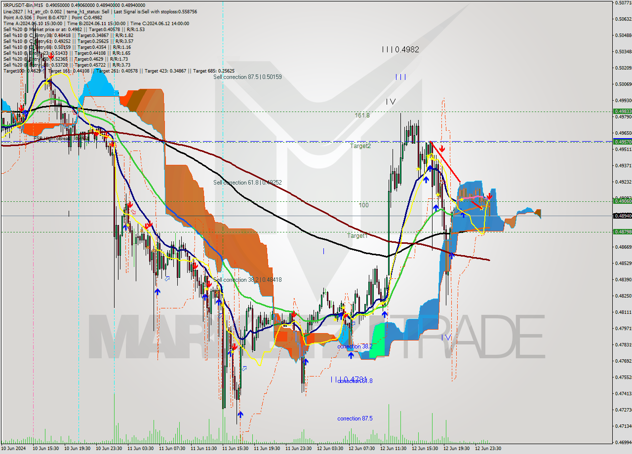Click the 'Sell %20 @ Market price' info line
The image size is (632, 454).
click(74, 29)
